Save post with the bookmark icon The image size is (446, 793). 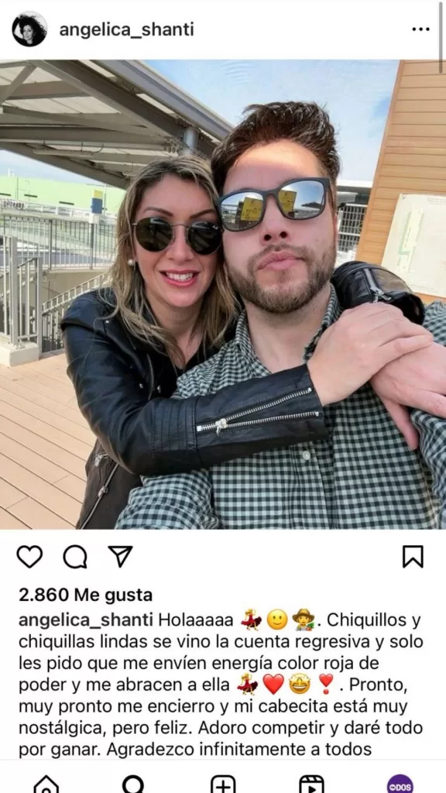click(413, 557)
